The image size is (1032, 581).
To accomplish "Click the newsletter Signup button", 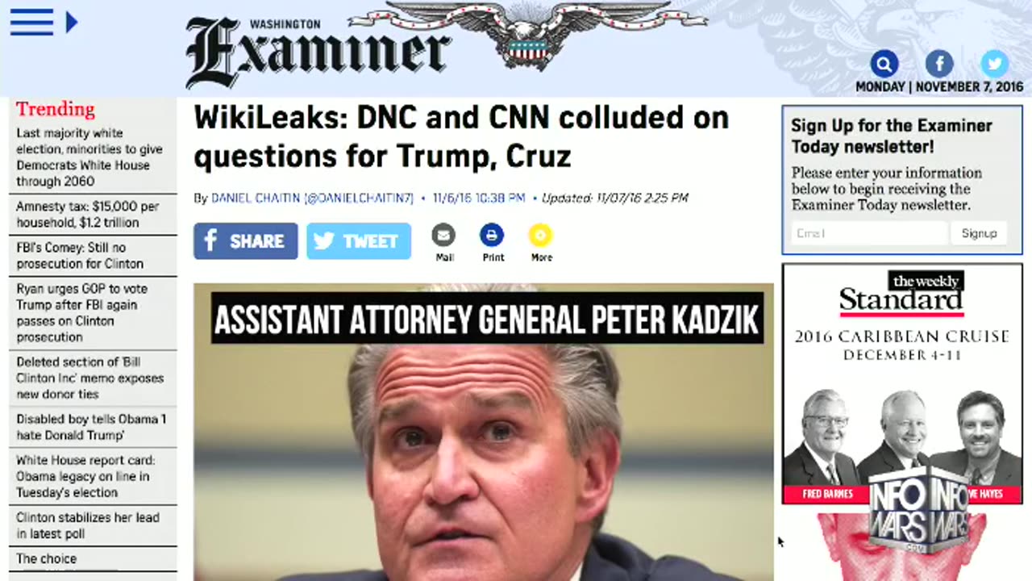I will [979, 233].
